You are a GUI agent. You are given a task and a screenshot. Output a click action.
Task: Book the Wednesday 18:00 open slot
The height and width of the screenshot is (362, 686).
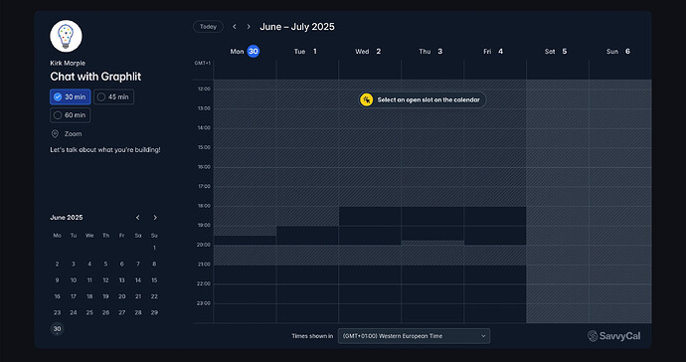click(x=370, y=216)
